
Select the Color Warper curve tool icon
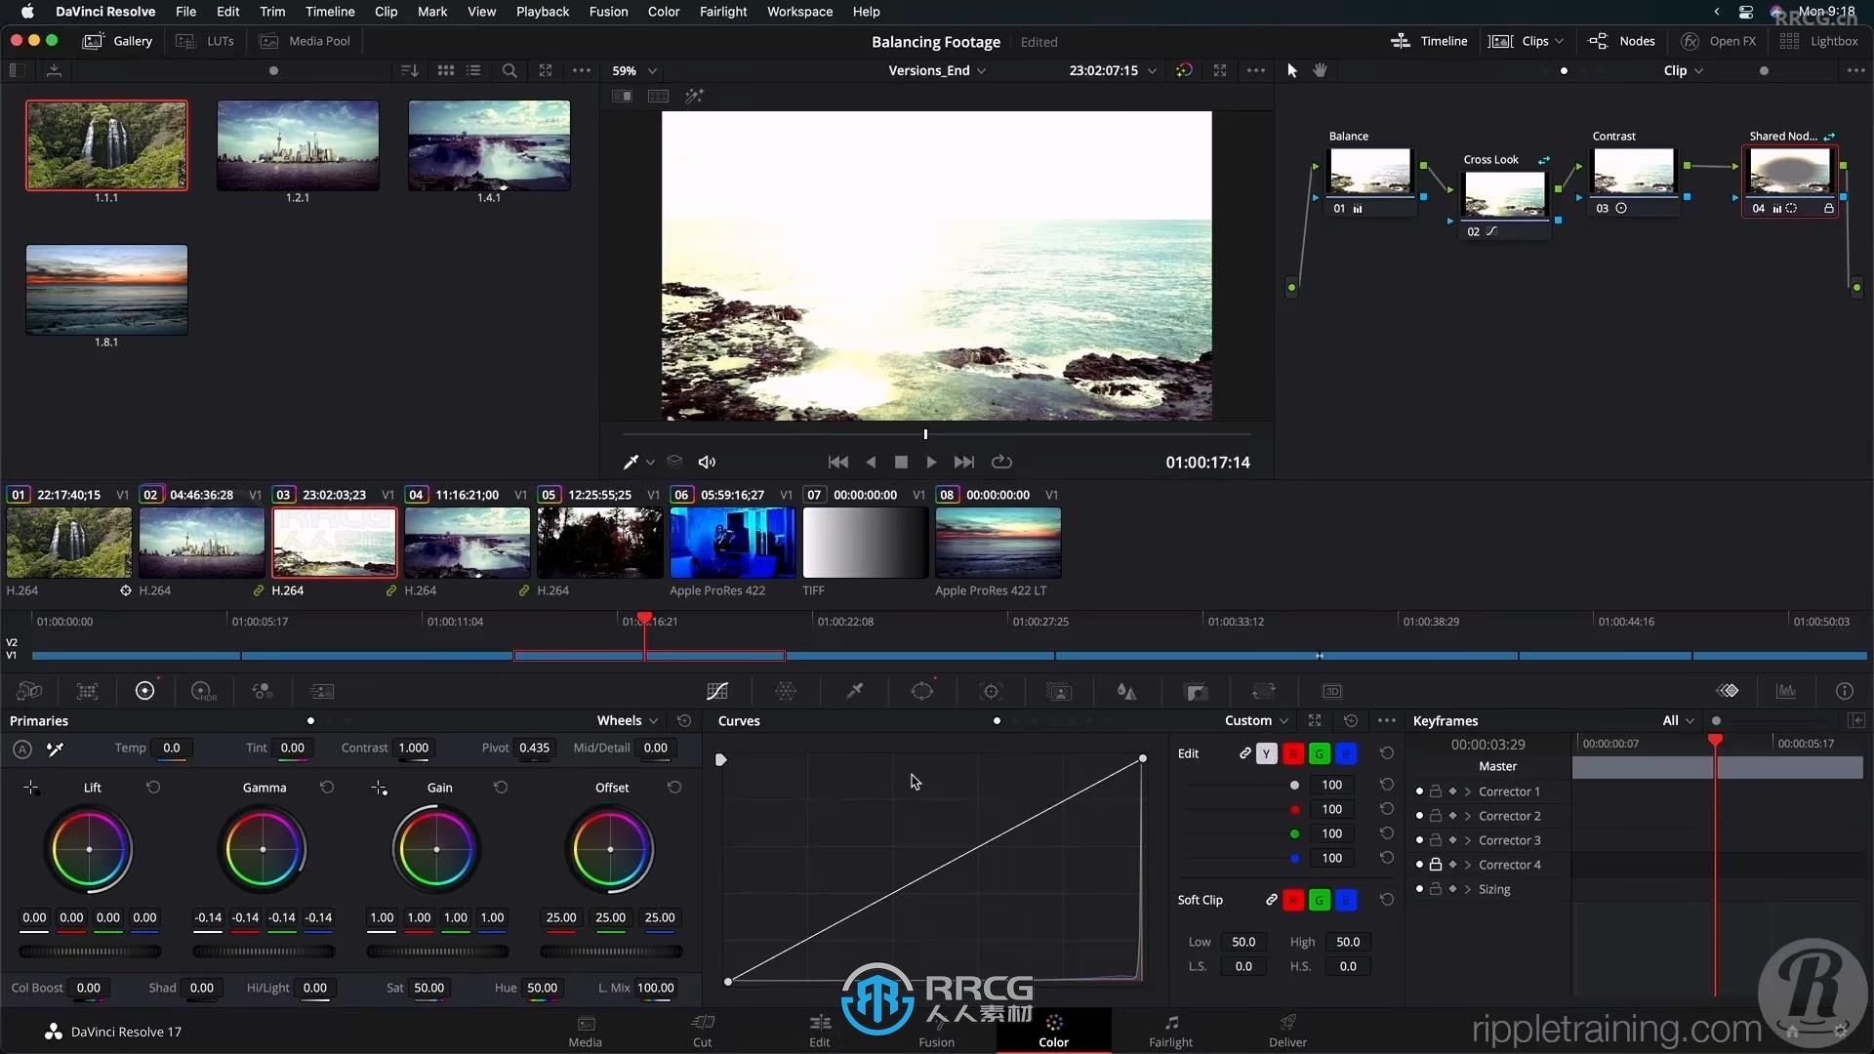[785, 692]
